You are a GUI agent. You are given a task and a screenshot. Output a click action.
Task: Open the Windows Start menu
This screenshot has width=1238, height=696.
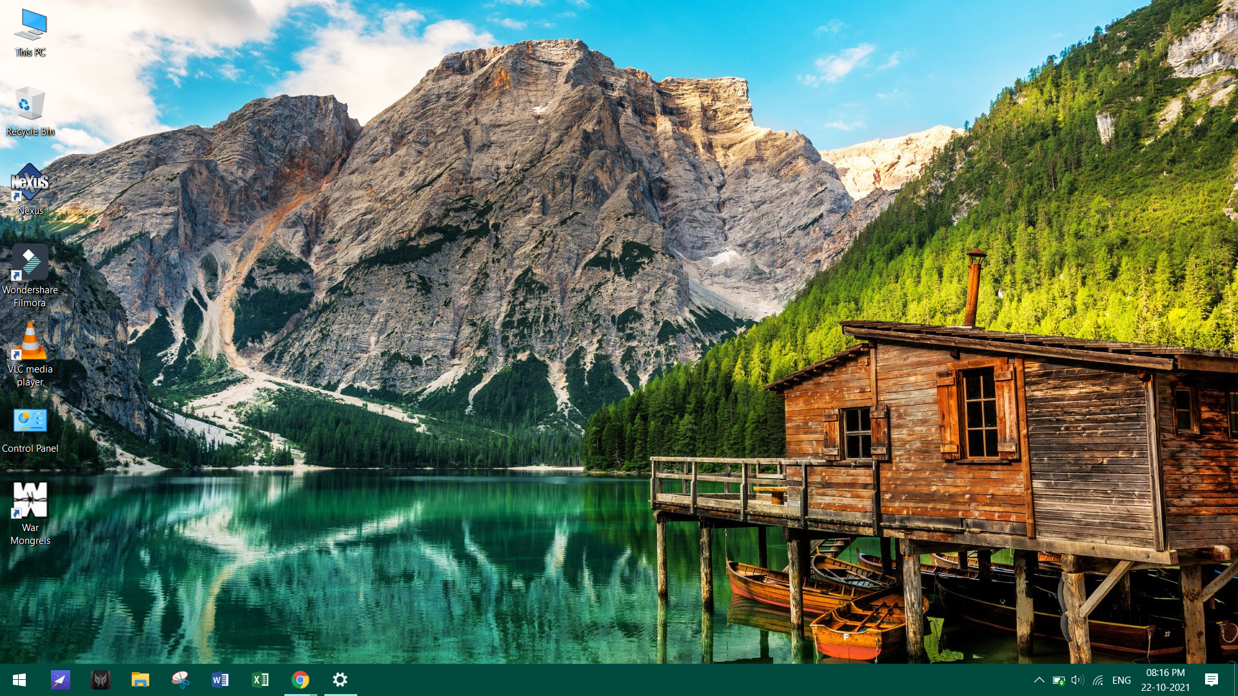click(x=19, y=680)
